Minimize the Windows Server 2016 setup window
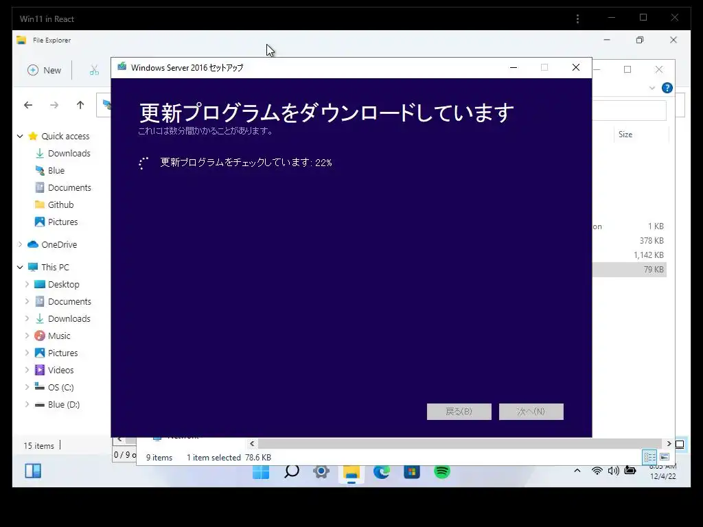Image resolution: width=703 pixels, height=527 pixels. coord(514,68)
